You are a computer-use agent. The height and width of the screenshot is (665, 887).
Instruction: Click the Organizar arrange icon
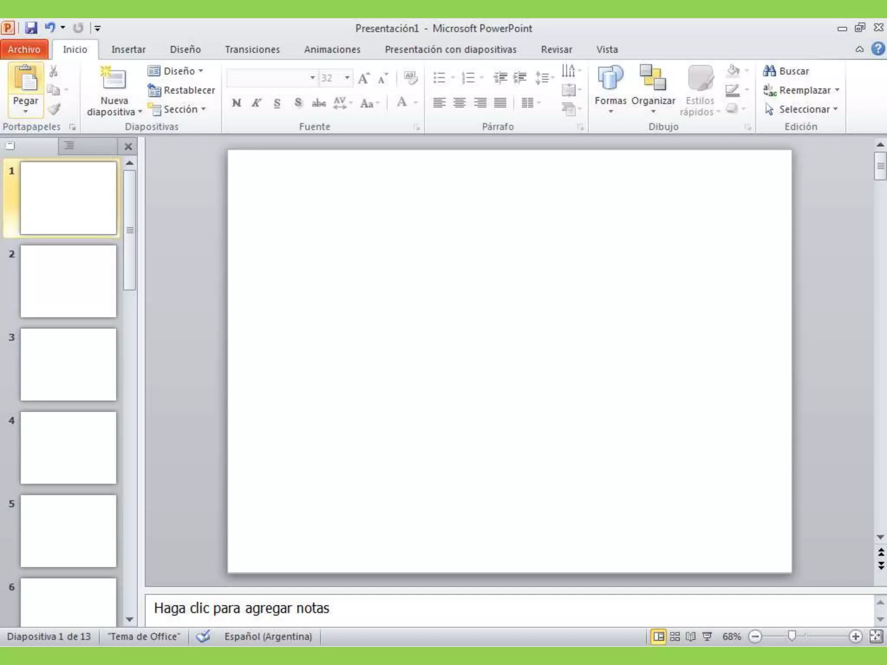coord(653,78)
